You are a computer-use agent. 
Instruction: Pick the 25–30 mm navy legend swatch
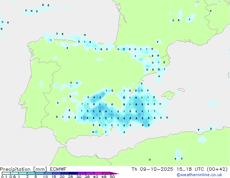(73, 173)
